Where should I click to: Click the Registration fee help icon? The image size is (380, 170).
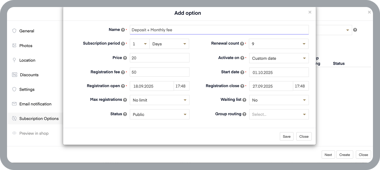tap(123, 72)
